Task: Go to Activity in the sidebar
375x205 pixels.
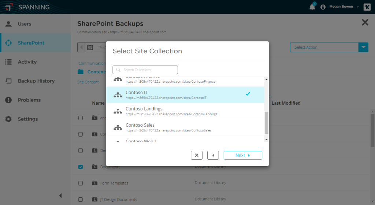Action: click(x=36, y=62)
